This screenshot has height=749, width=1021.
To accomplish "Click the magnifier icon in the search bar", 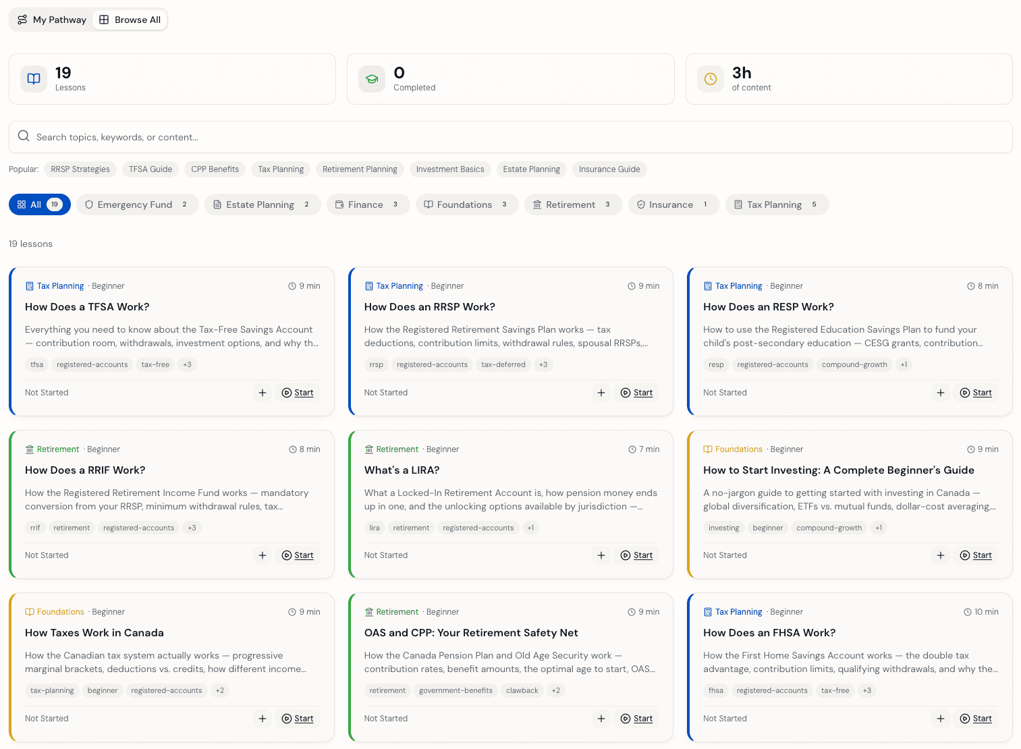I will [x=24, y=136].
